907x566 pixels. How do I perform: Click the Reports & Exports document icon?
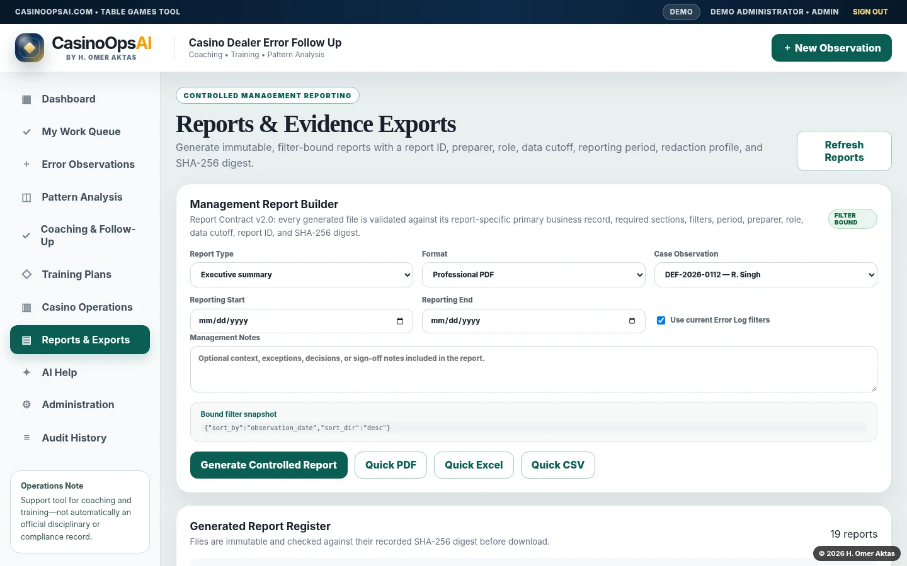click(26, 340)
